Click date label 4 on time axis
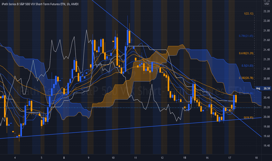The height and width of the screenshot is (161, 272). [15, 158]
